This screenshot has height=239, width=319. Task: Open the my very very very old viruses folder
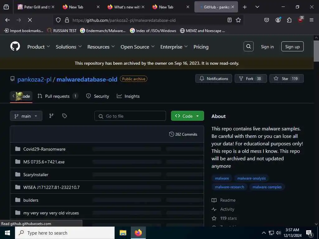pos(51,213)
